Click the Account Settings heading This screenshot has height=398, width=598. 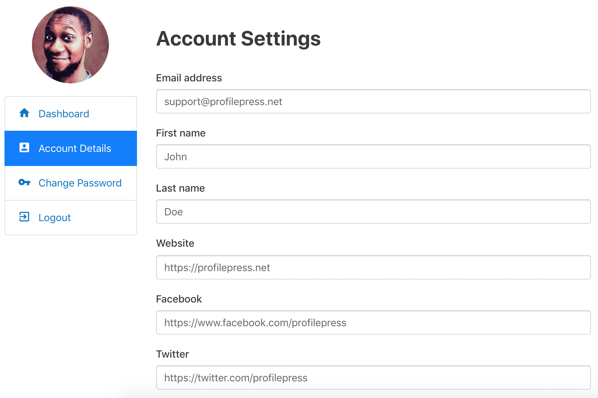tap(238, 39)
